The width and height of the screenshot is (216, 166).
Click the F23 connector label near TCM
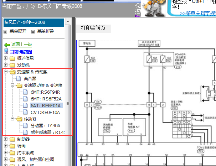201,151
